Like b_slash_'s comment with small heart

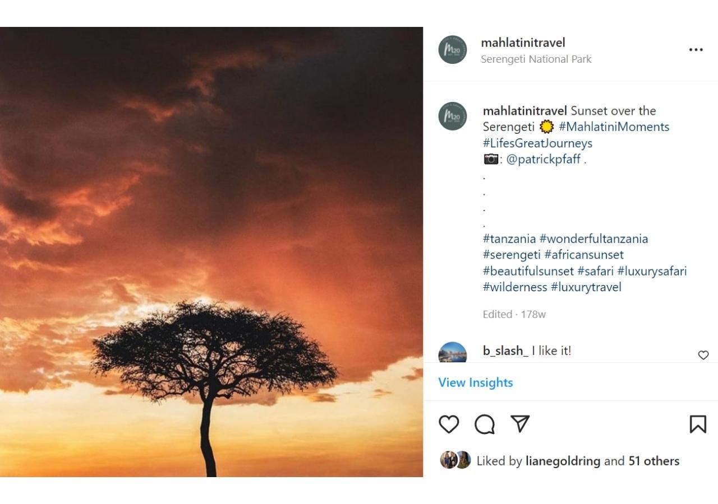point(703,355)
